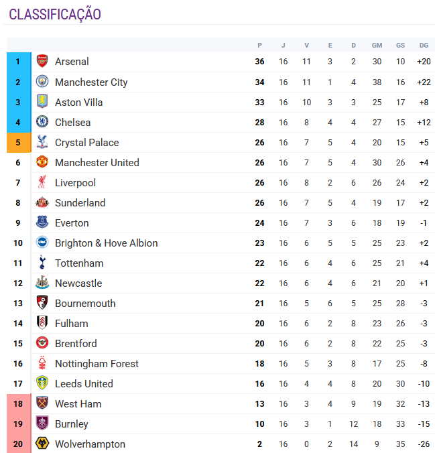Click the Crystal Palace eagle crest
The width and height of the screenshot is (435, 453).
[x=42, y=142]
